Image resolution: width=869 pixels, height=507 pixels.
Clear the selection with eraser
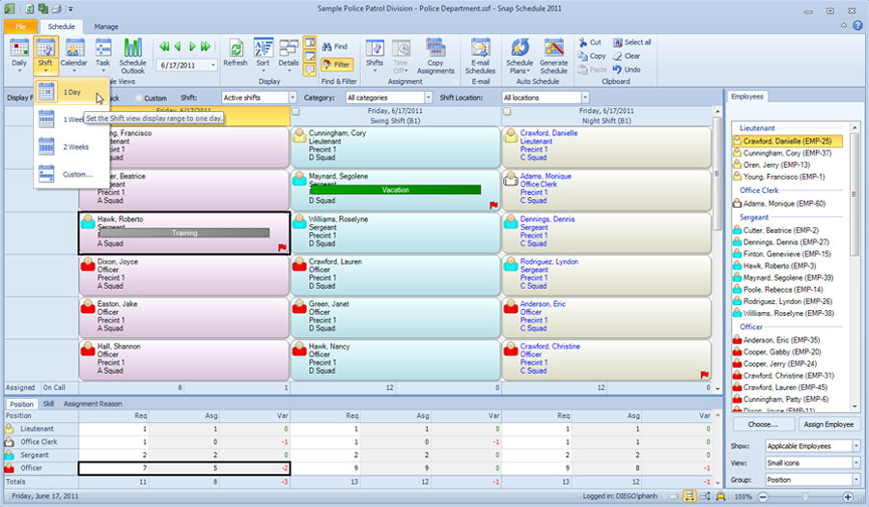point(627,56)
